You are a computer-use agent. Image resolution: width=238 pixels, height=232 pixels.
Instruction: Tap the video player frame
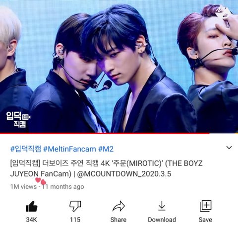(119, 66)
